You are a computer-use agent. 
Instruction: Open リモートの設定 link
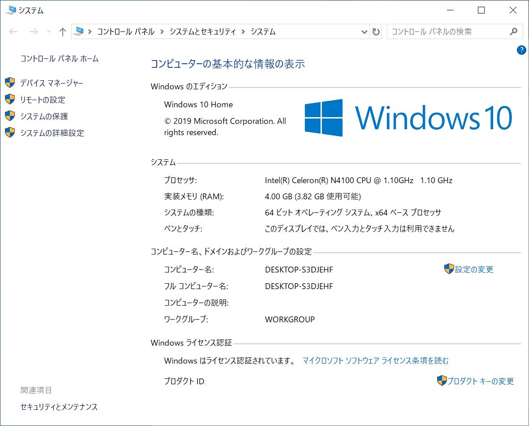[43, 100]
